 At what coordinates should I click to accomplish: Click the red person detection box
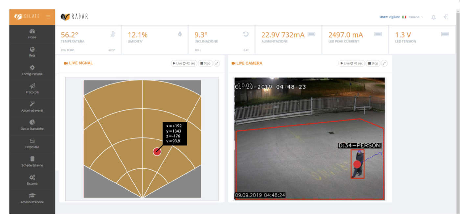pos(357,164)
